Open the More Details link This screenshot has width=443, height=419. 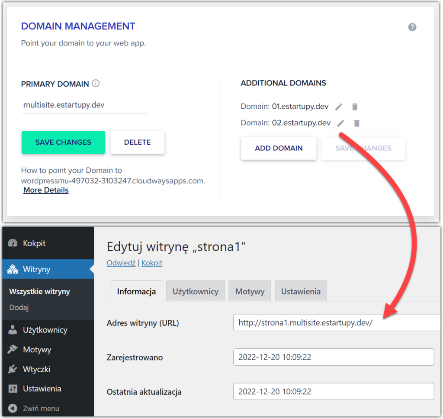click(x=45, y=190)
